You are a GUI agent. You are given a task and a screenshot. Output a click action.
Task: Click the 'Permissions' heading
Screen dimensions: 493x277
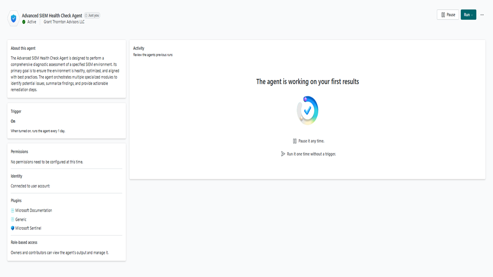[x=20, y=152]
